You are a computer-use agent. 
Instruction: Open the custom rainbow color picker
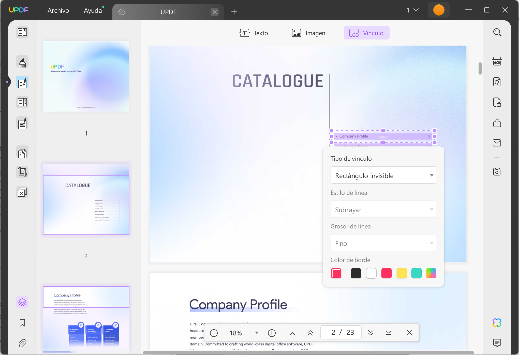[431, 273]
